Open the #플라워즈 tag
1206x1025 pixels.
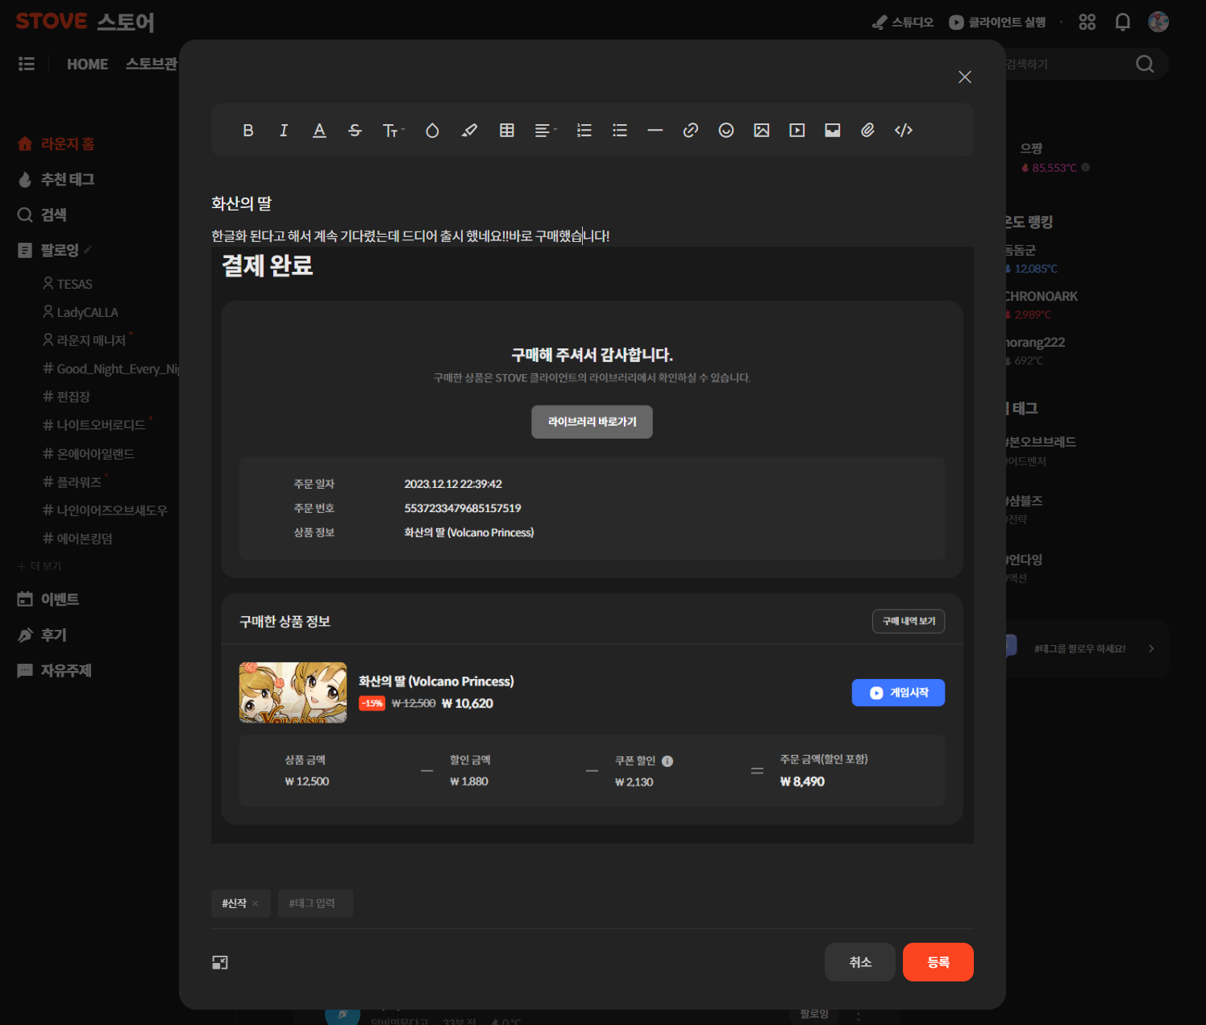(72, 482)
